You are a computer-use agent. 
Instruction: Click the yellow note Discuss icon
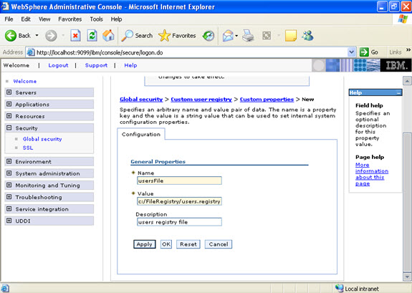click(291, 36)
